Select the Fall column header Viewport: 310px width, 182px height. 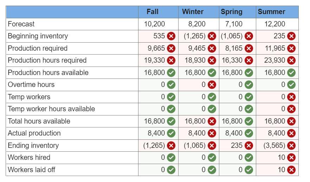pyautogui.click(x=153, y=12)
